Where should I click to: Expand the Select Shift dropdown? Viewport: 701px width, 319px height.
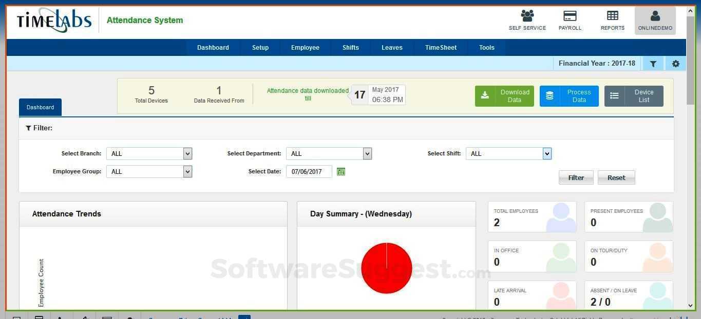tap(508, 153)
